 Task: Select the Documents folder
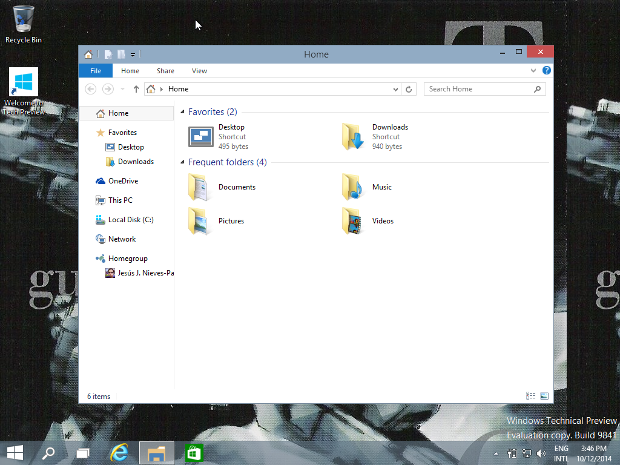pyautogui.click(x=222, y=187)
